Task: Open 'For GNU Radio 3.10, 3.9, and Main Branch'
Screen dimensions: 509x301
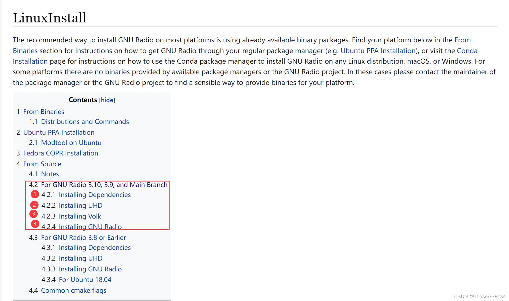Action: click(x=104, y=185)
